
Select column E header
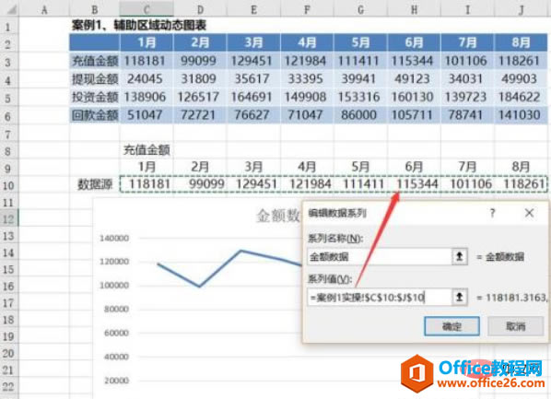253,9
